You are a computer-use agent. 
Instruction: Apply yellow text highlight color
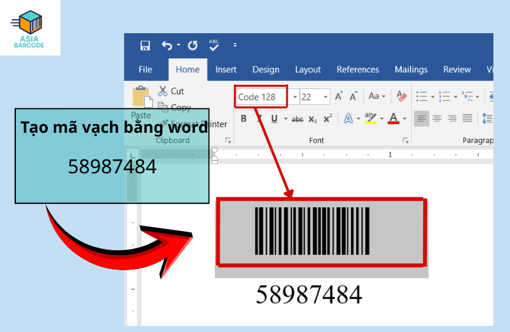point(371,118)
